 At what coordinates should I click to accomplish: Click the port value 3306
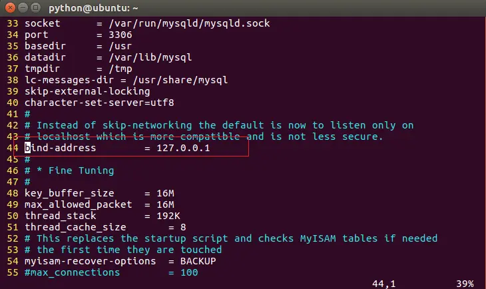click(121, 35)
